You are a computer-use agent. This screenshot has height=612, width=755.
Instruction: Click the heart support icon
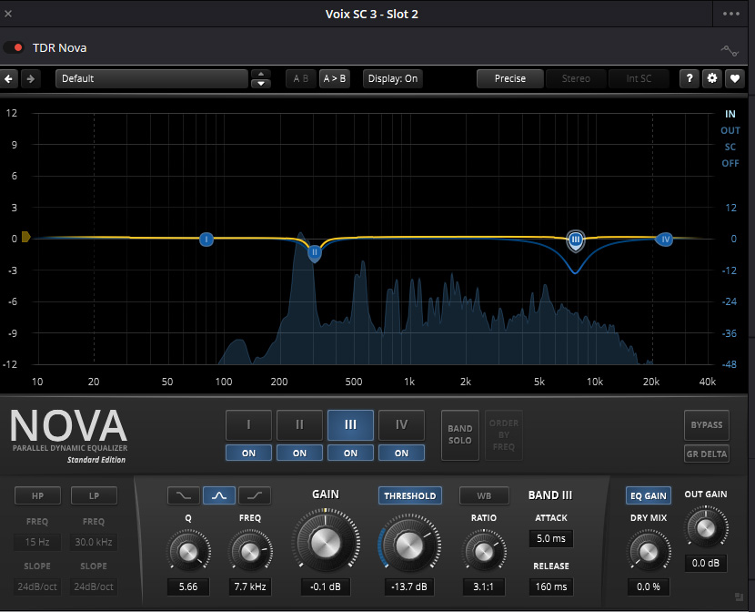(x=734, y=78)
